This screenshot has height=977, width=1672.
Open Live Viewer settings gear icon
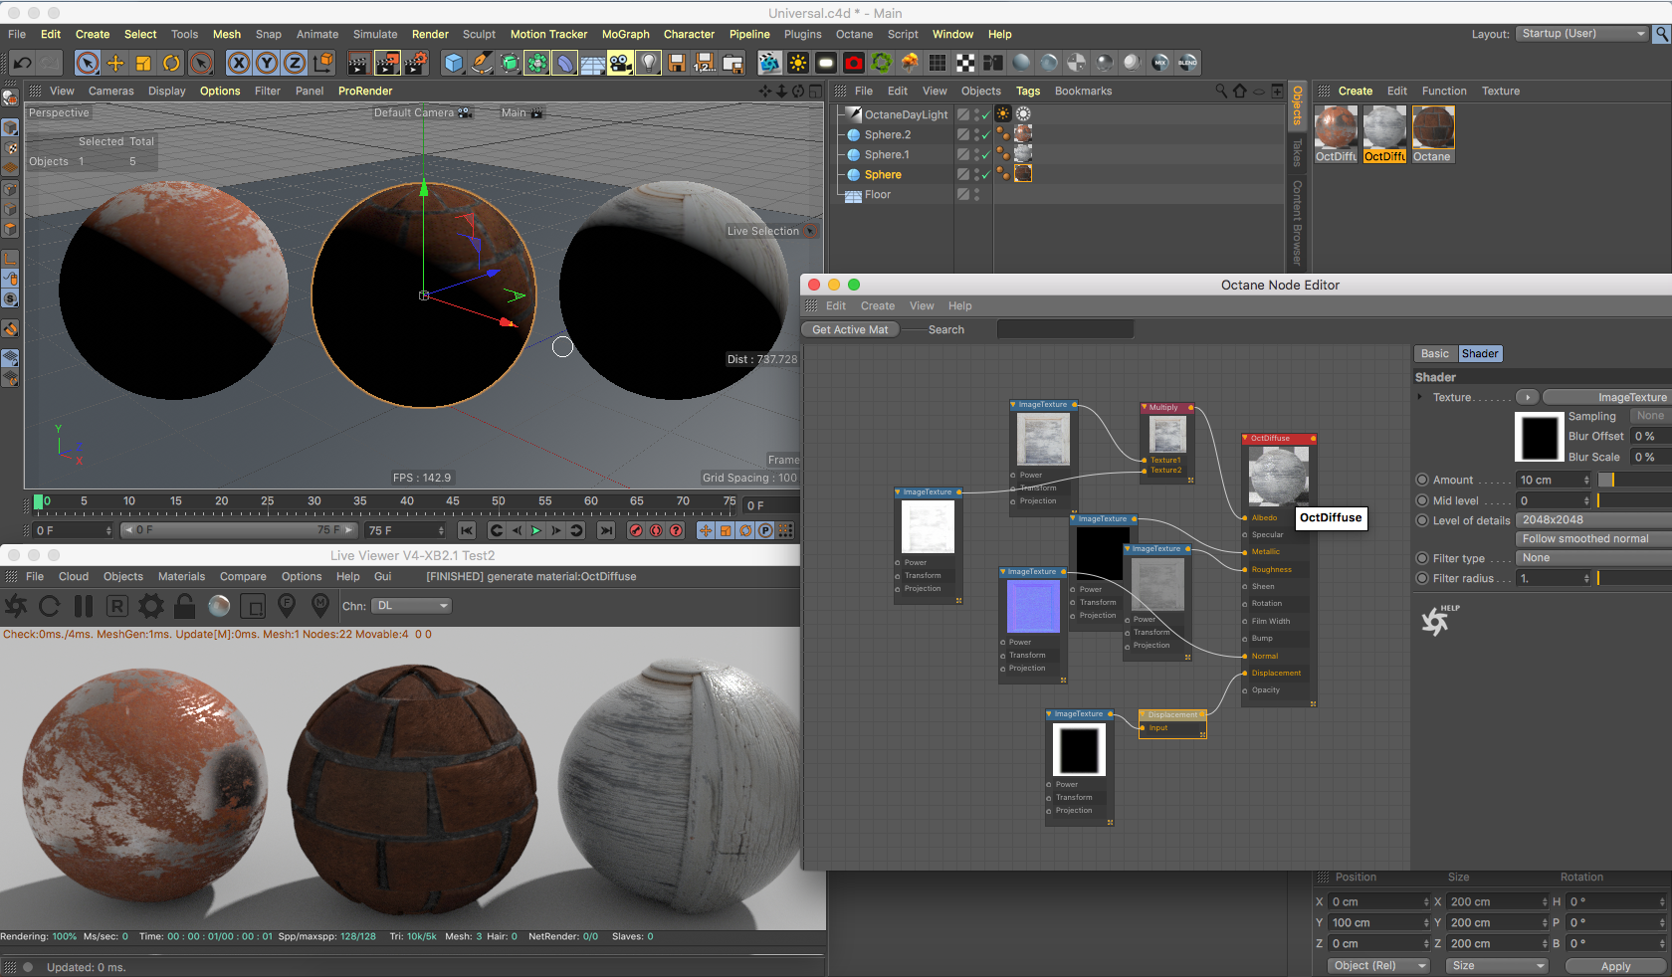(151, 606)
